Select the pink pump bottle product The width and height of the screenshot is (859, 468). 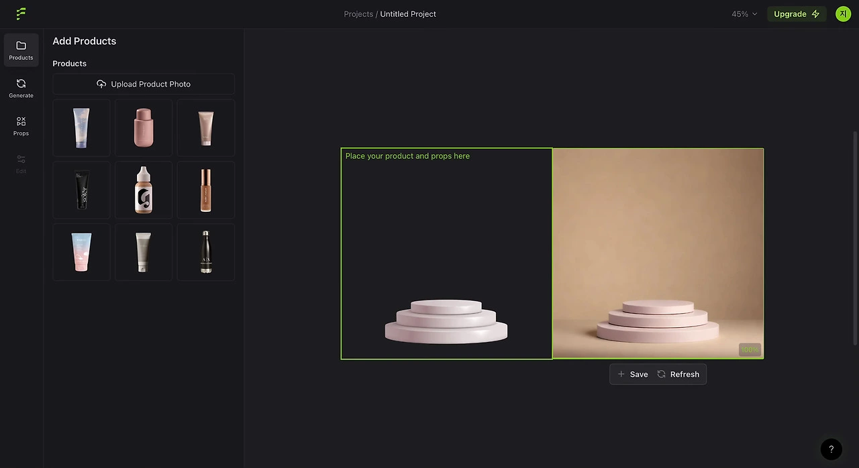pyautogui.click(x=144, y=128)
